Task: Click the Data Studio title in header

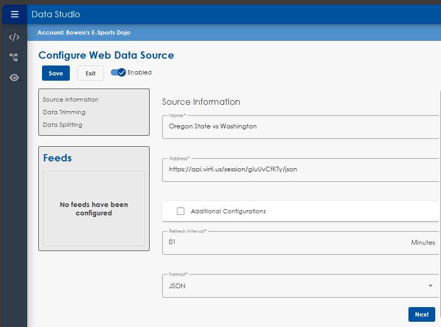Action: (x=56, y=14)
